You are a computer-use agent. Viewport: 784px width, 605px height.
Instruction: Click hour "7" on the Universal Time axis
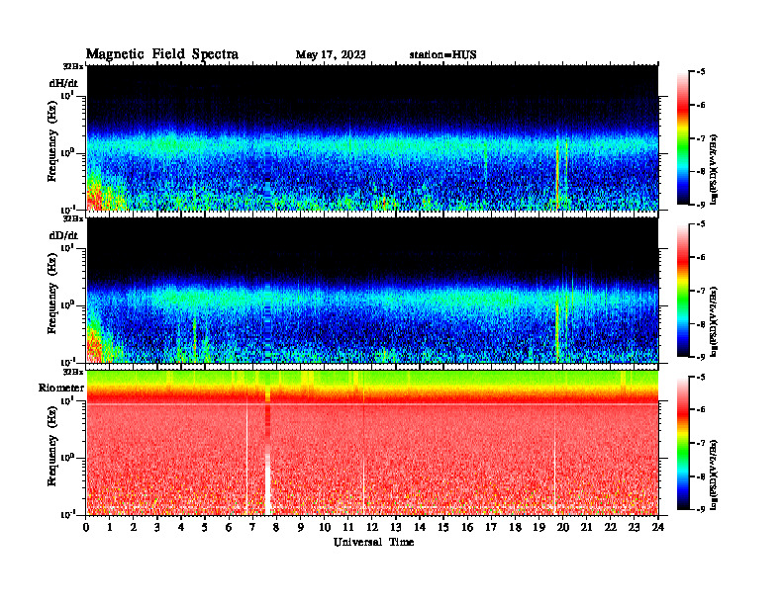252,527
